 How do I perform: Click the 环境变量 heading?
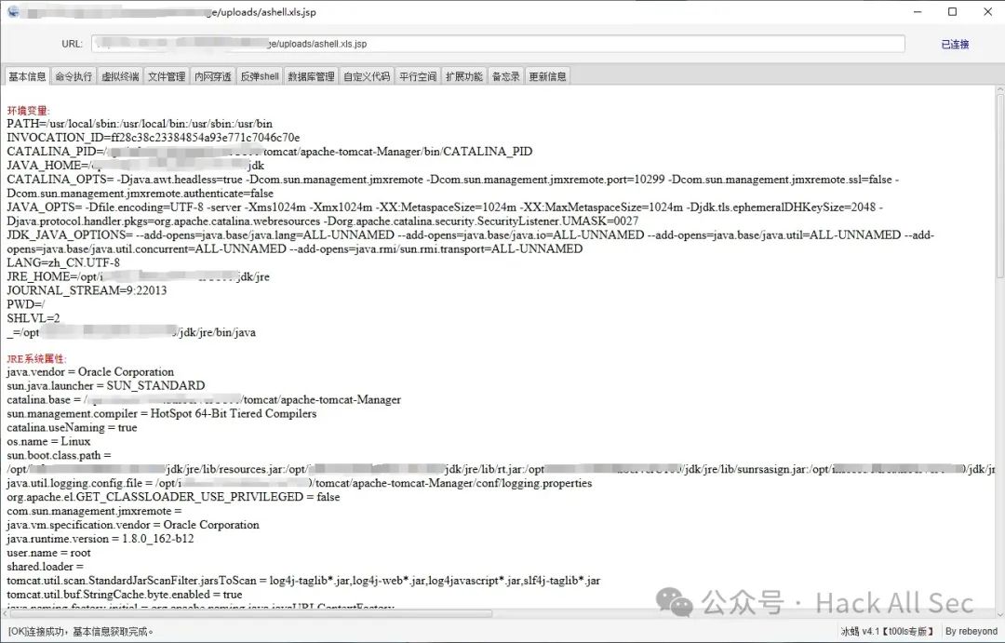coord(28,110)
